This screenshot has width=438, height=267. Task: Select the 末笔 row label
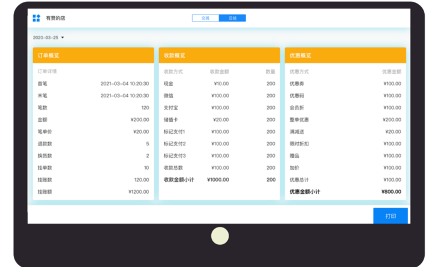pos(43,95)
